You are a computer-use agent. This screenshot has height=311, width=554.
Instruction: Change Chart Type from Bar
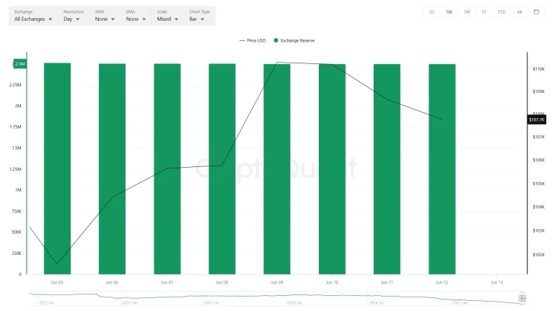(197, 19)
